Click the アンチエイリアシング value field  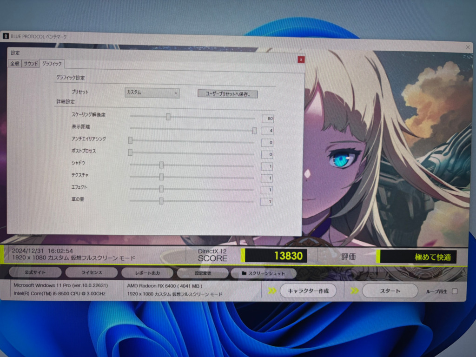[x=267, y=142]
